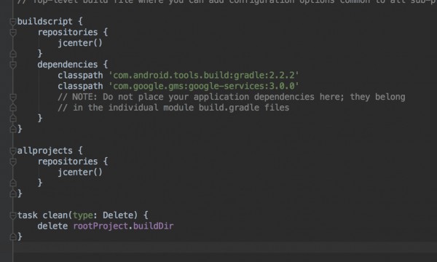Image resolution: width=437 pixels, height=262 pixels.
Task: Click the google-services:3.0.0 classpath string
Action: coord(203,86)
